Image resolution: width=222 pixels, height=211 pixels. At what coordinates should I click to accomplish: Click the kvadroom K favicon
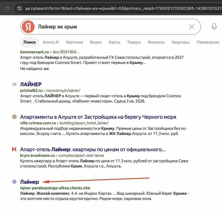14,149
